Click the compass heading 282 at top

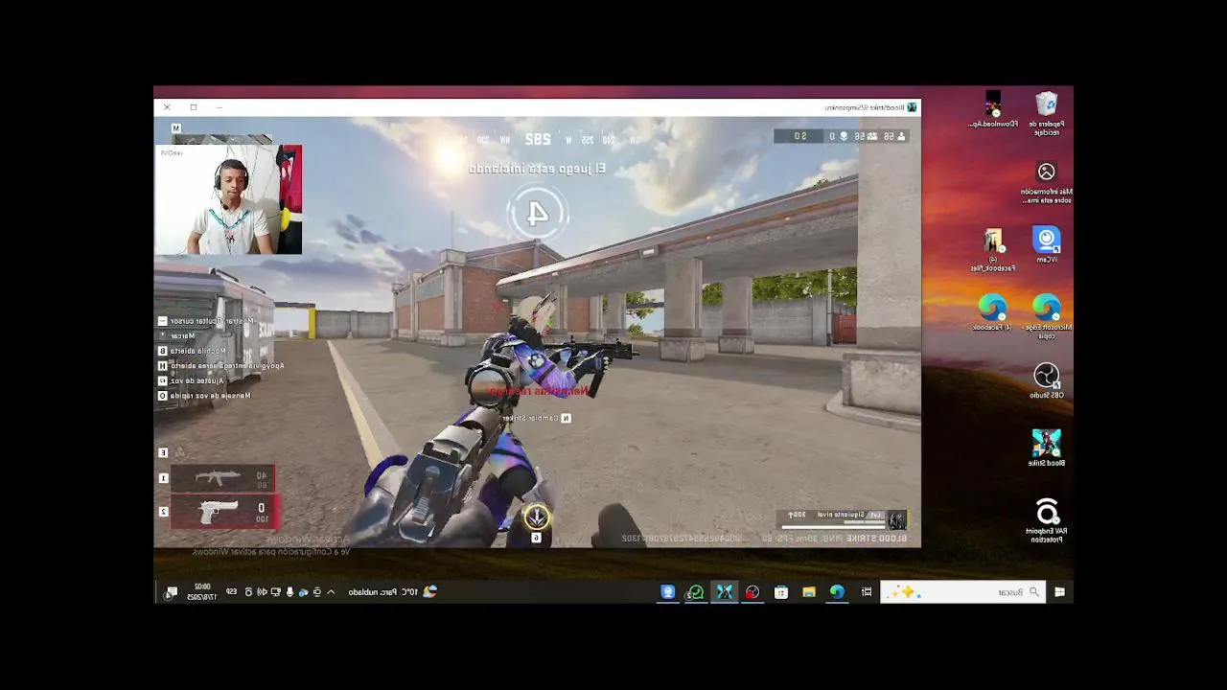(538, 140)
